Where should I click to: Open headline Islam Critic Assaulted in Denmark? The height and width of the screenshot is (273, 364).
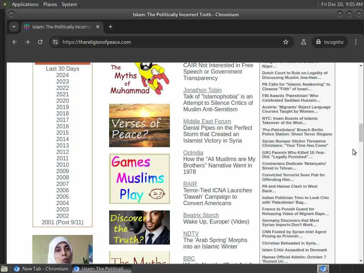(295, 250)
